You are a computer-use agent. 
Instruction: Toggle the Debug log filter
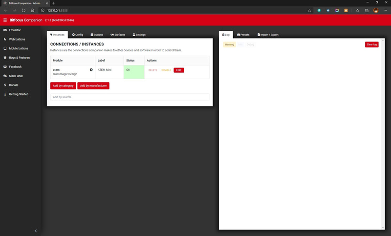point(250,44)
